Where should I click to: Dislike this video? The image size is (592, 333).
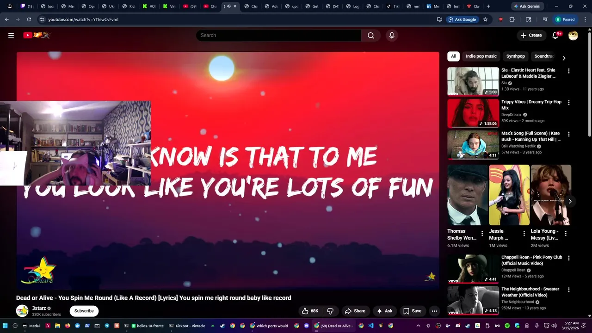pos(330,311)
